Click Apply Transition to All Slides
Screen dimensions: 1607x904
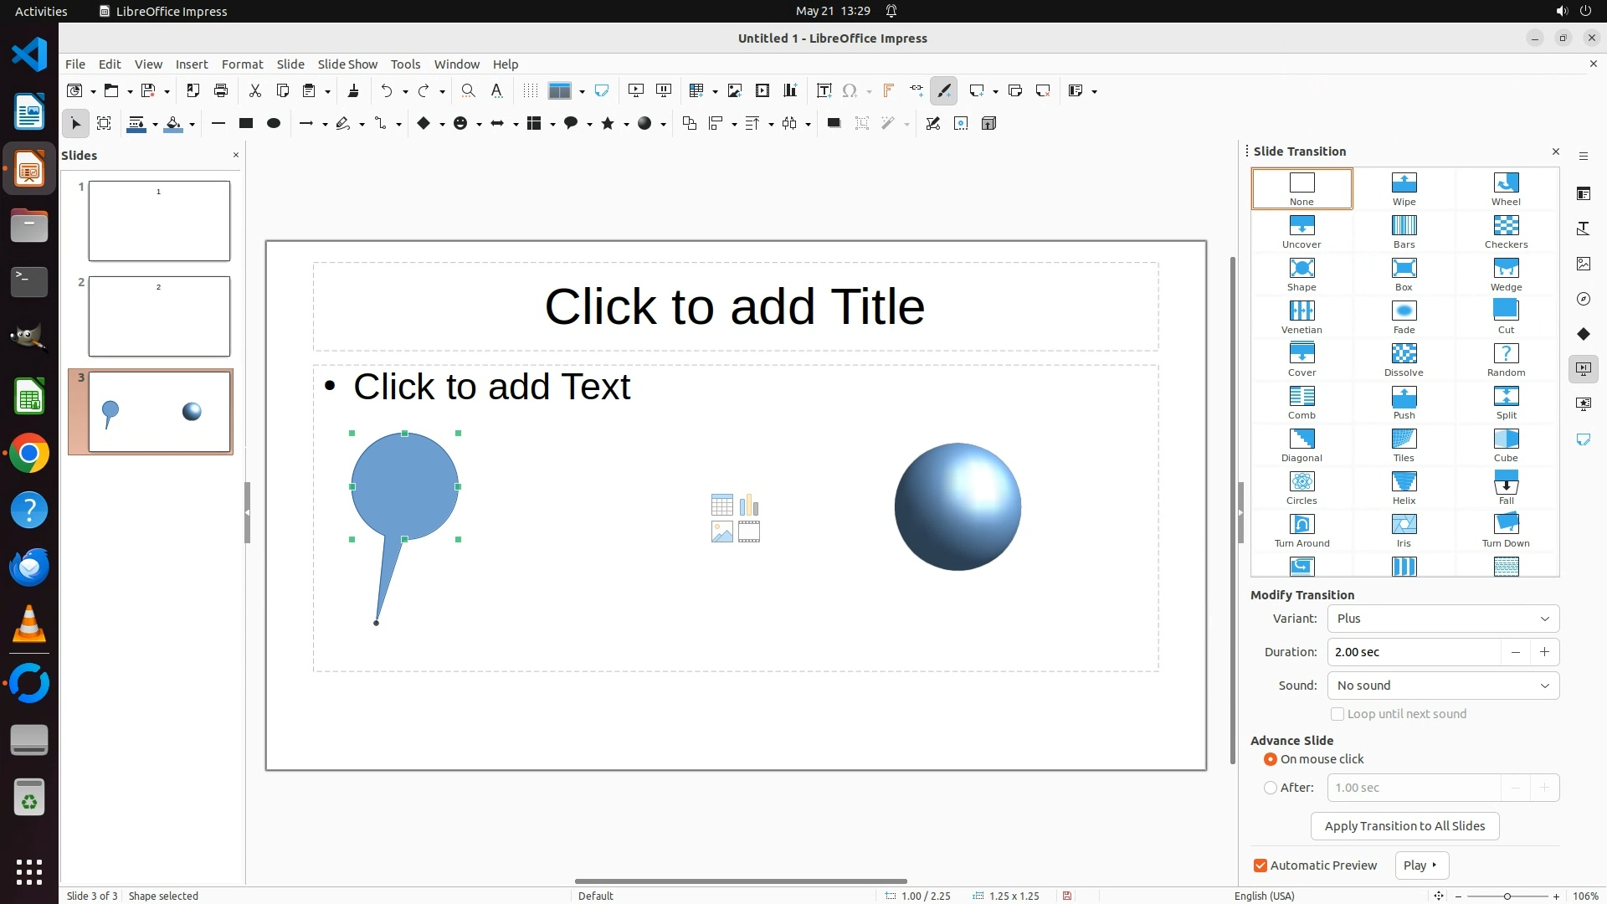[1404, 826]
